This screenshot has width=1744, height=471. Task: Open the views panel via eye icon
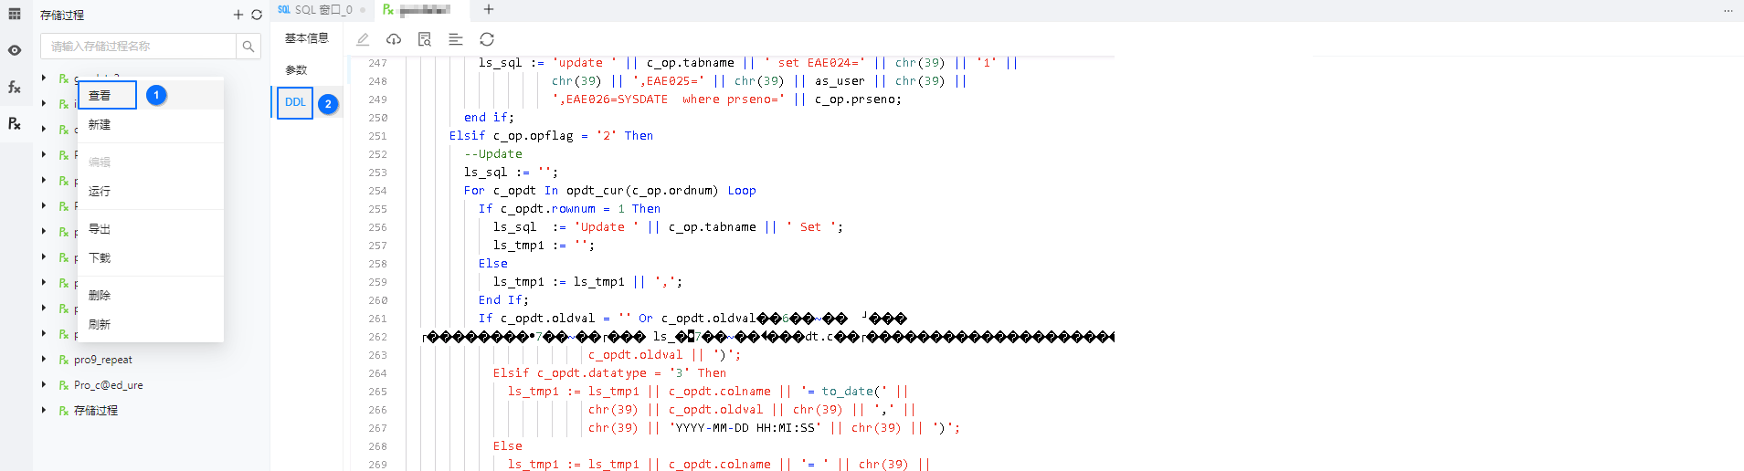(x=15, y=51)
